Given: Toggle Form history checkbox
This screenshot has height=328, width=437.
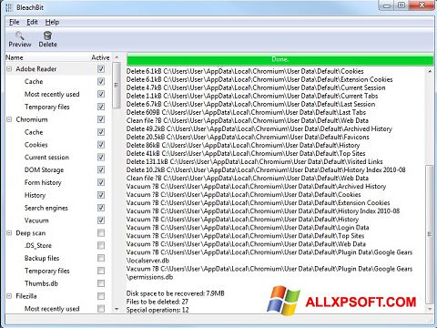Looking at the screenshot, I should coord(101,182).
